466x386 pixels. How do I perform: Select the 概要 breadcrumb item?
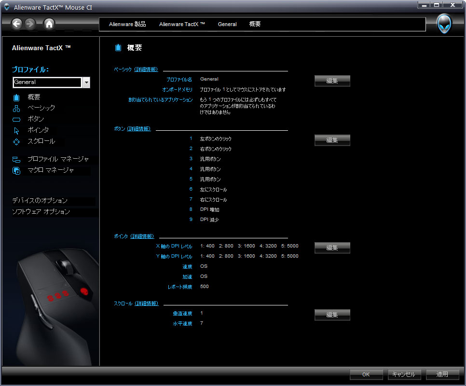click(x=255, y=24)
